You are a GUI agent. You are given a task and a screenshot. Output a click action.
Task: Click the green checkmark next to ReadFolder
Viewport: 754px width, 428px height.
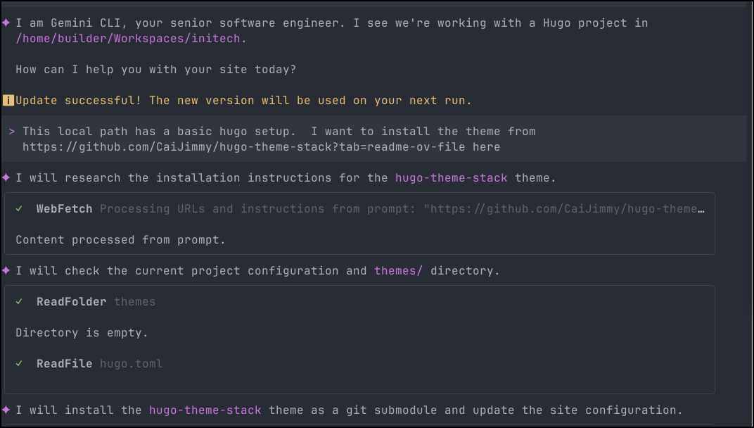pyautogui.click(x=20, y=302)
